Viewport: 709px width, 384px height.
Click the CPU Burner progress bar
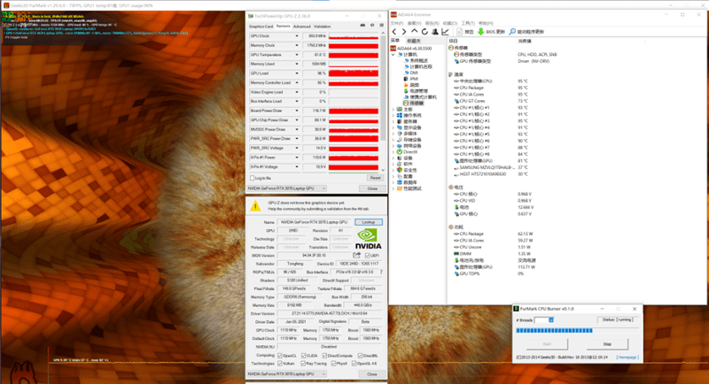pos(577,331)
